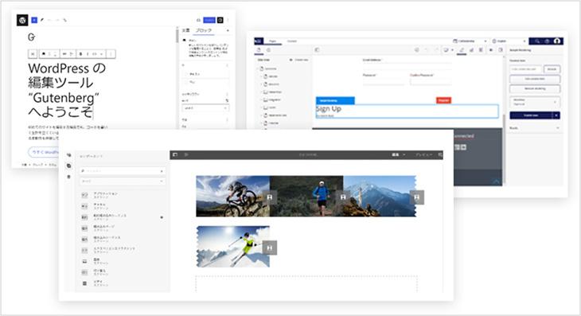Screen dimensions: 581x316
Task: Open the size dropdown in block sidebar
Action: click(x=205, y=108)
